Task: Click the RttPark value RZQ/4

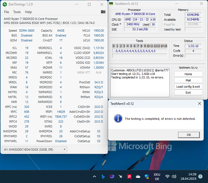Action: [99, 97]
